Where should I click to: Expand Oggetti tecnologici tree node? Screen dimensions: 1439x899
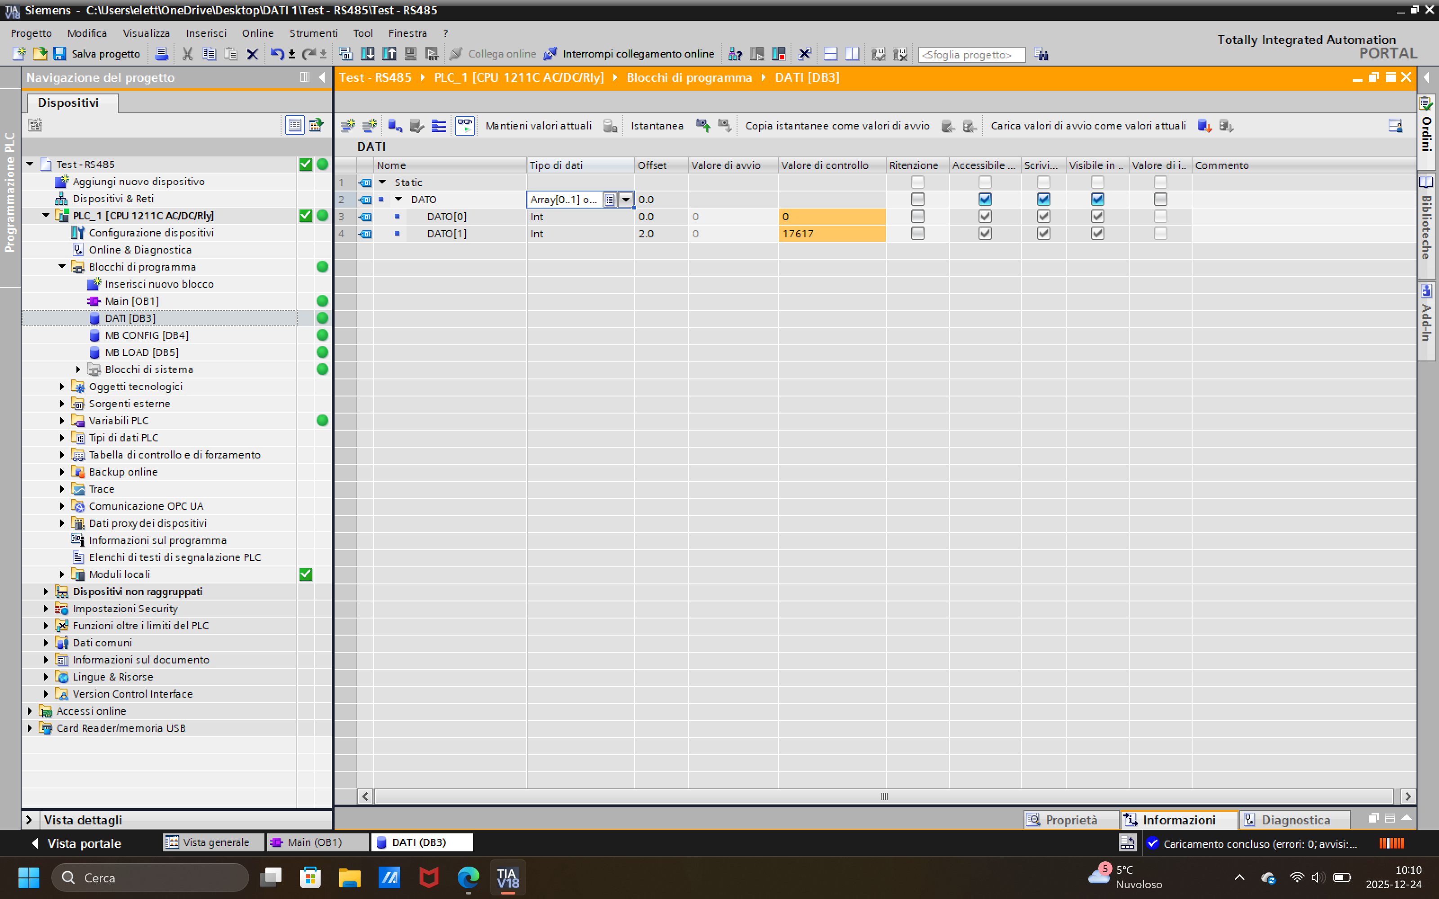pos(62,387)
